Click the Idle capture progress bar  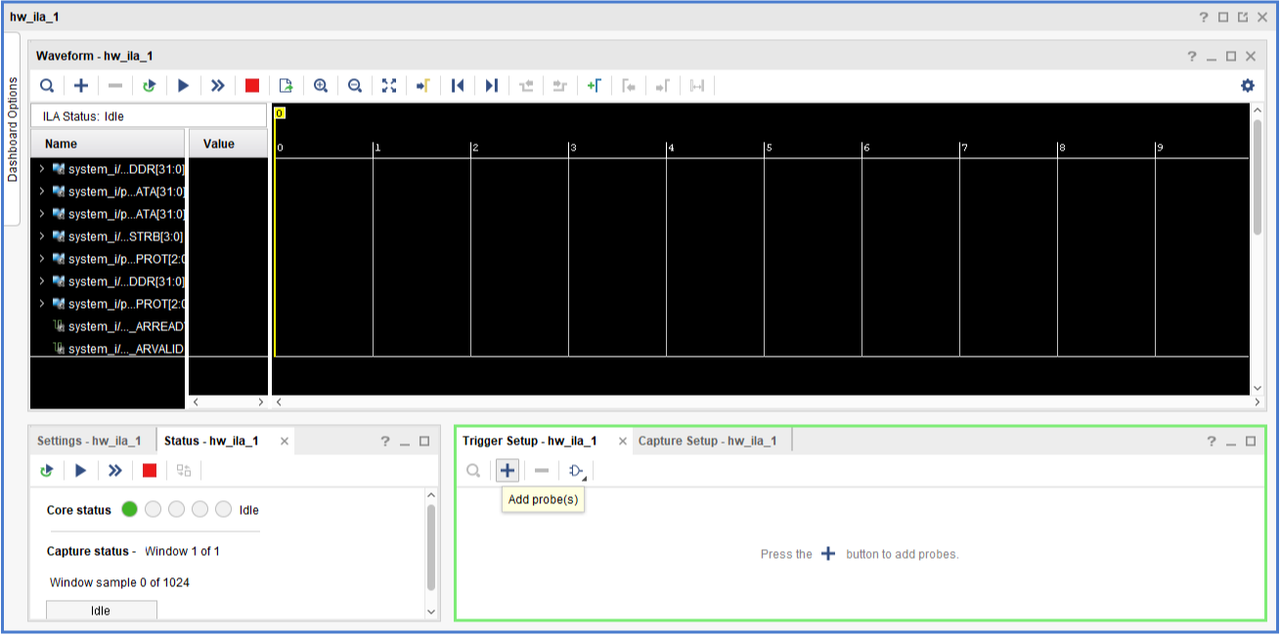point(101,611)
